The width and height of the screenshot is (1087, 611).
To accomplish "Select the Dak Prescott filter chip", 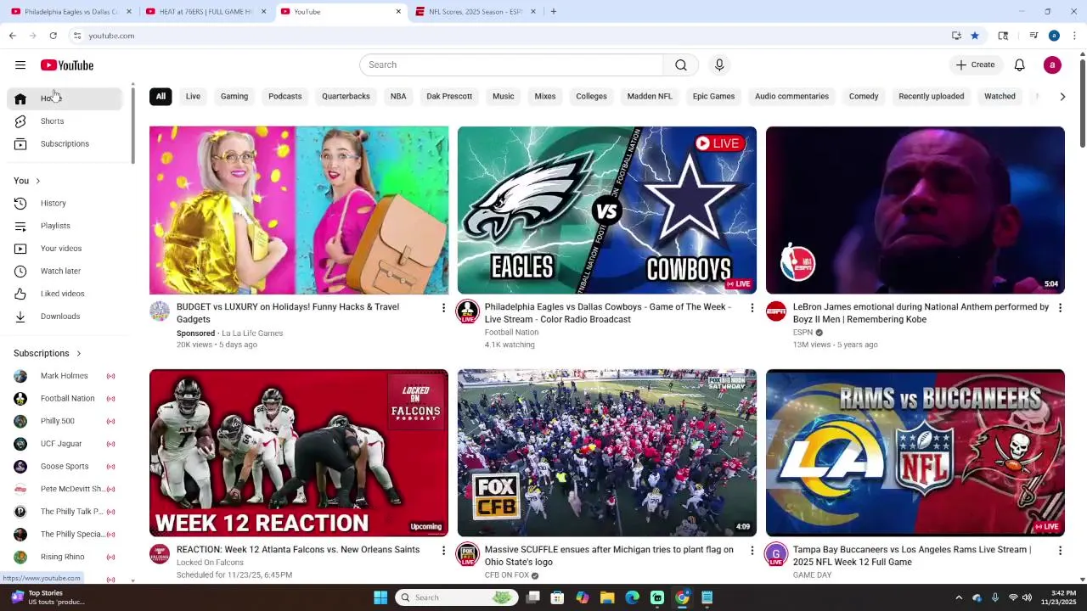I will coord(449,97).
